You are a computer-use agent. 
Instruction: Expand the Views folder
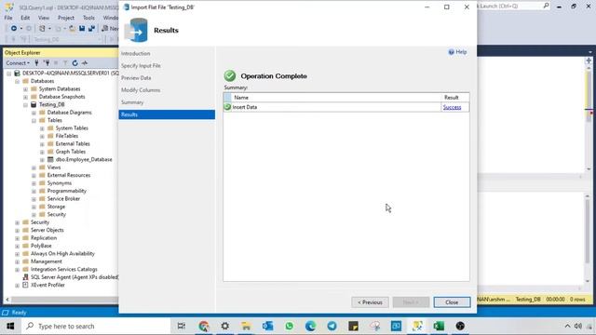point(34,167)
